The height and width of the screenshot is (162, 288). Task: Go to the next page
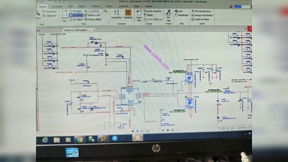coord(163,130)
